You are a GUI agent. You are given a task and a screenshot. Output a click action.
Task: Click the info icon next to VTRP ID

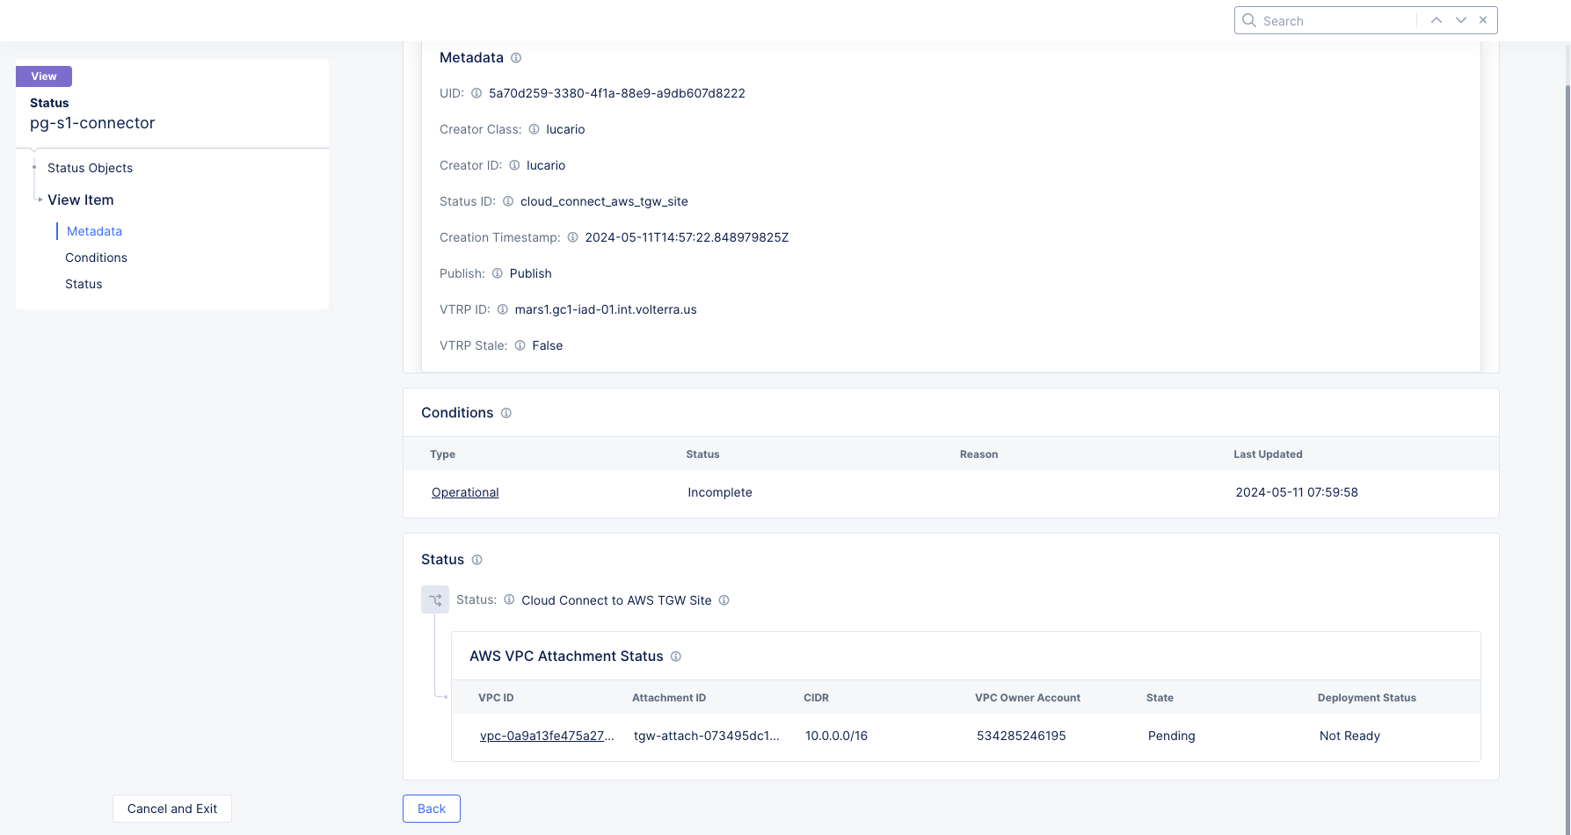pyautogui.click(x=502, y=309)
